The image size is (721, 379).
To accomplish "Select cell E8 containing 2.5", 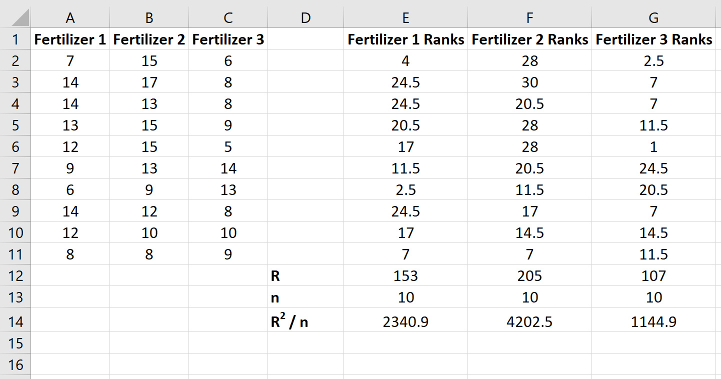I will coord(406,189).
